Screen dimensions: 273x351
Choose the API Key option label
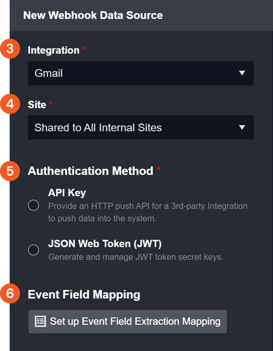click(67, 193)
